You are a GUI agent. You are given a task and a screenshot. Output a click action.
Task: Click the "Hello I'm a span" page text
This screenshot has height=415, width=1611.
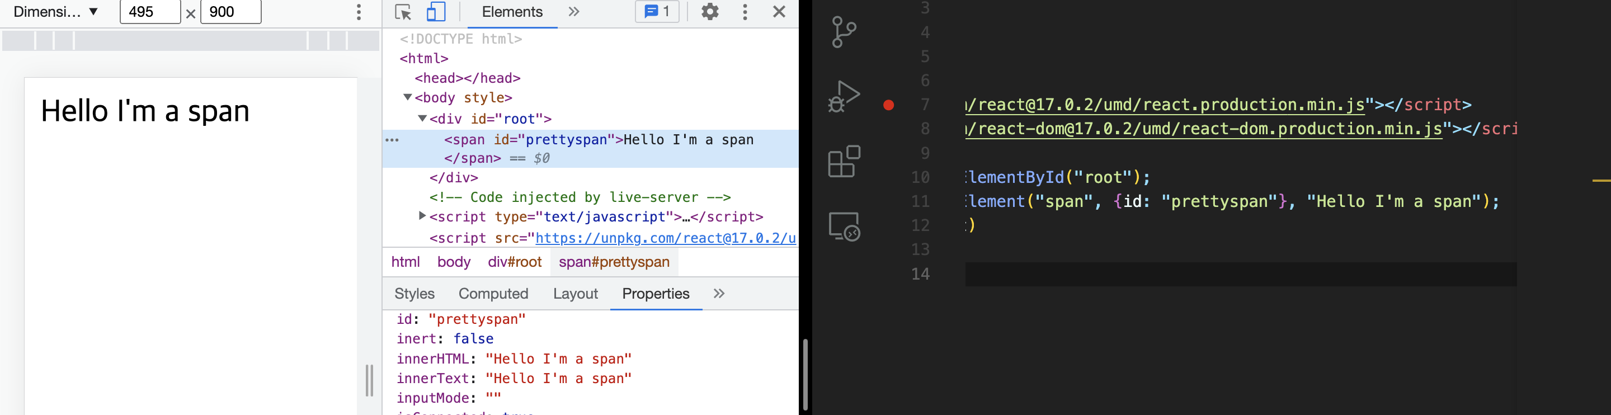coord(145,111)
